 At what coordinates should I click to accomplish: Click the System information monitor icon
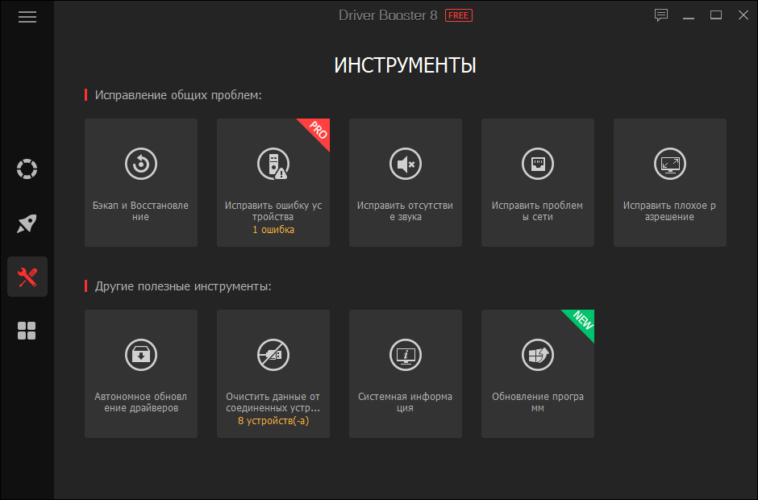(x=406, y=355)
